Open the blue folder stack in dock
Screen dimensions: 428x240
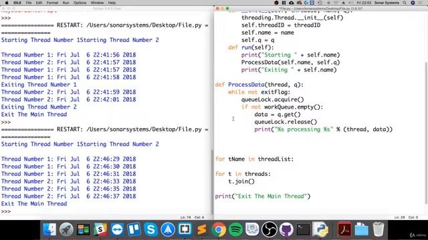click(361, 229)
